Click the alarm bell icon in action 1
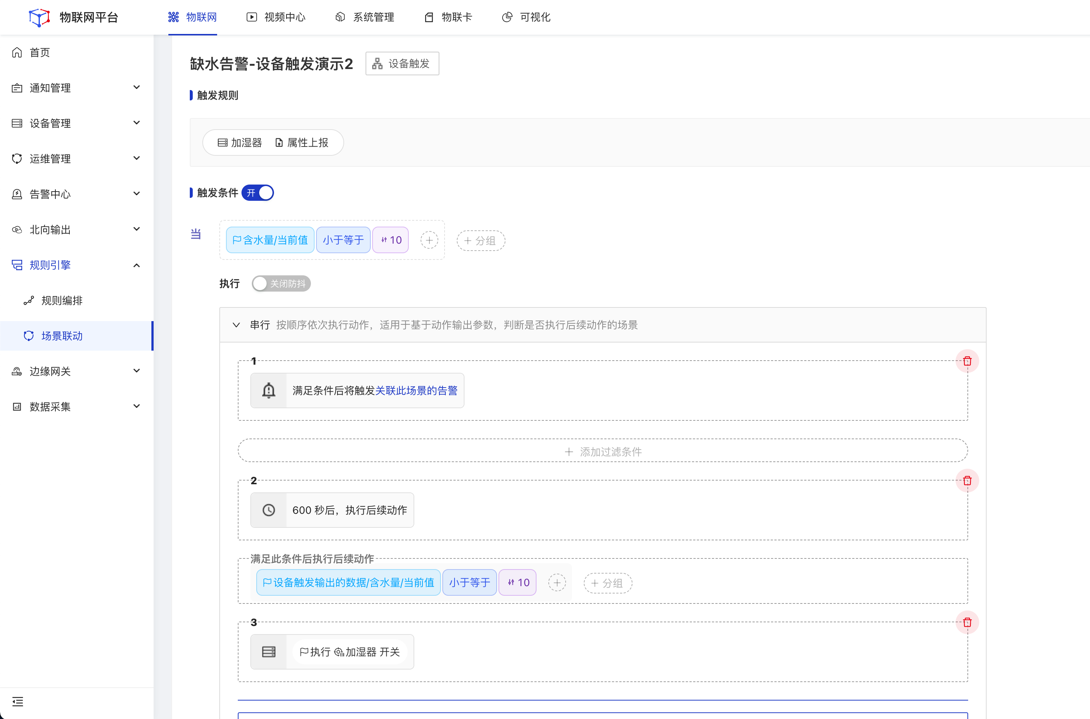Image resolution: width=1090 pixels, height=719 pixels. (268, 391)
